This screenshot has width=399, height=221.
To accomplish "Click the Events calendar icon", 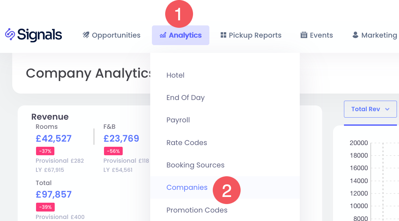I will (x=304, y=35).
